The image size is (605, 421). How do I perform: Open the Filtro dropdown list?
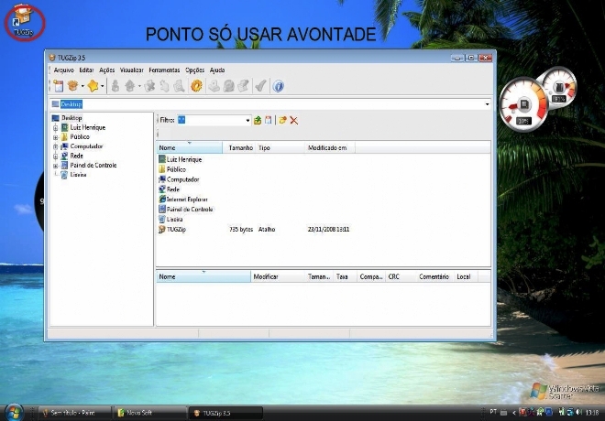click(247, 120)
